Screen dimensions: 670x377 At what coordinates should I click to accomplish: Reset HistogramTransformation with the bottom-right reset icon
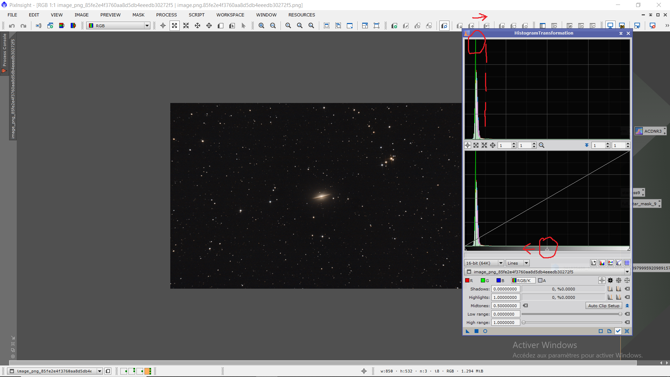627,331
